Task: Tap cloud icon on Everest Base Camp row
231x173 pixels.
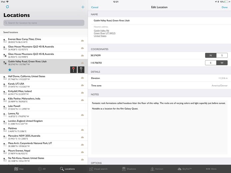Action: pyautogui.click(x=82, y=41)
